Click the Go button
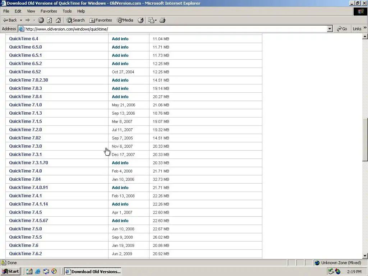The image size is (368, 276). pos(342,29)
